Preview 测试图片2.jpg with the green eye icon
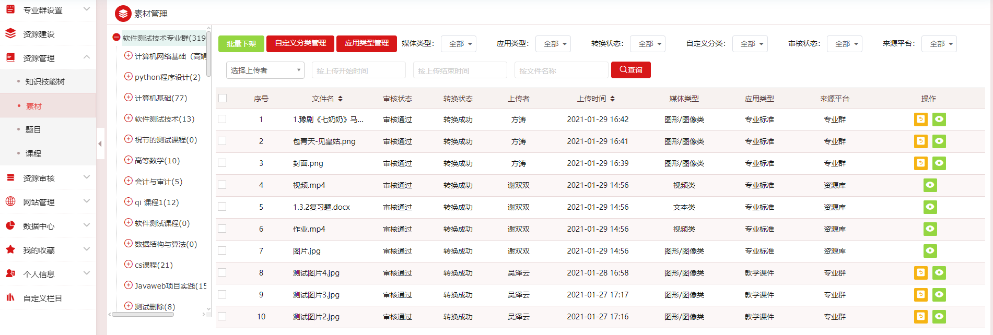This screenshot has height=335, width=993. coord(939,317)
